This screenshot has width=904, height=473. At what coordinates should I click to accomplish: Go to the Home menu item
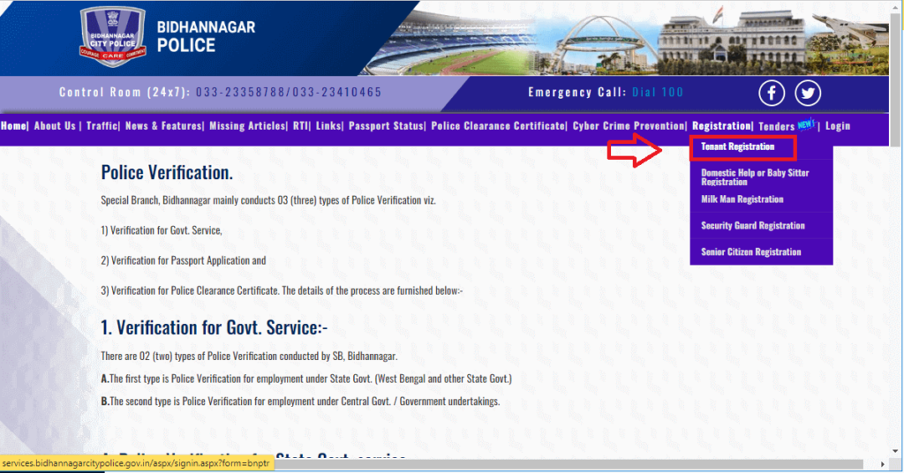(13, 125)
